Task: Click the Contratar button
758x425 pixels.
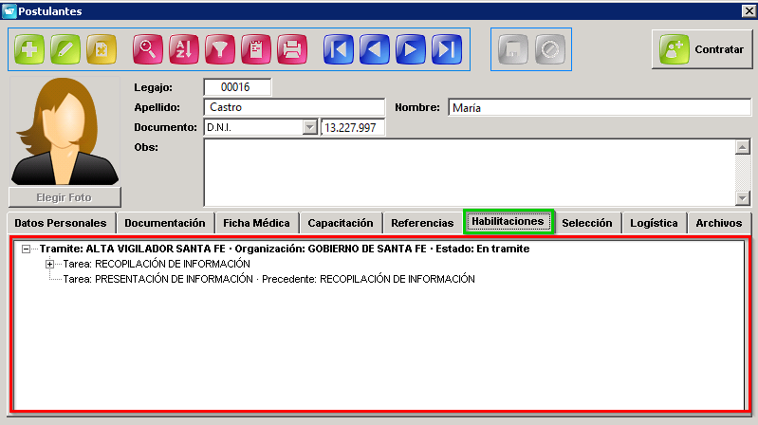Action: pyautogui.click(x=702, y=49)
